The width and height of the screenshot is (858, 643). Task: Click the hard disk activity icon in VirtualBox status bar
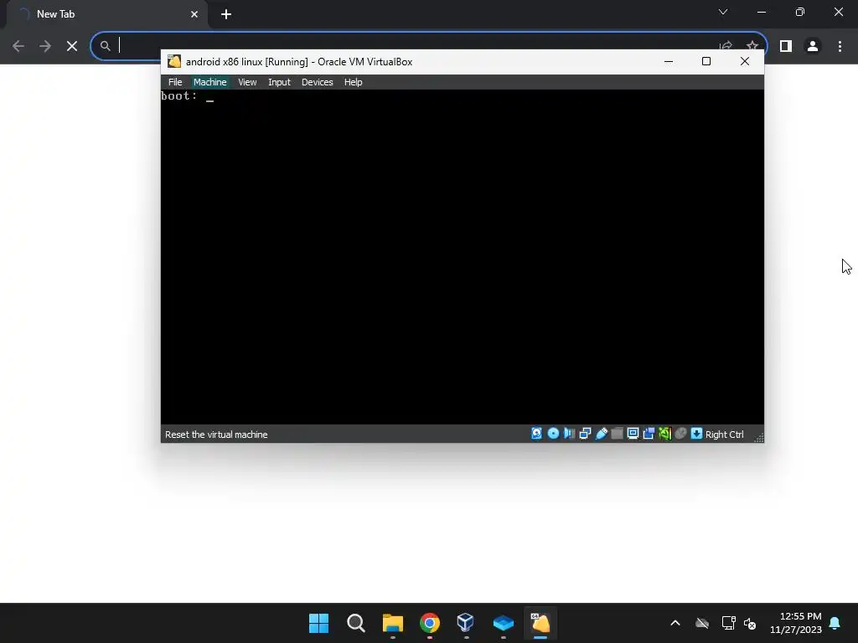coord(536,434)
